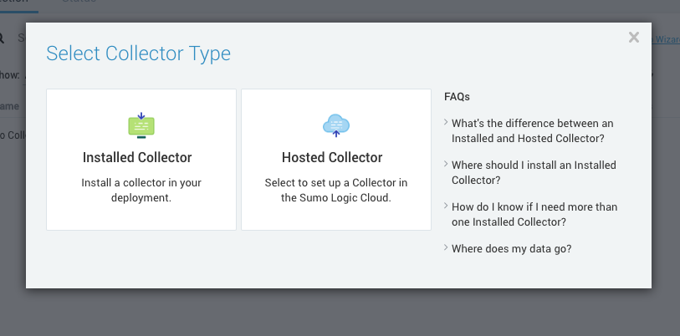Click the Wizard link behind the dialog
Viewport: 680px width, 336px height.
tap(666, 38)
